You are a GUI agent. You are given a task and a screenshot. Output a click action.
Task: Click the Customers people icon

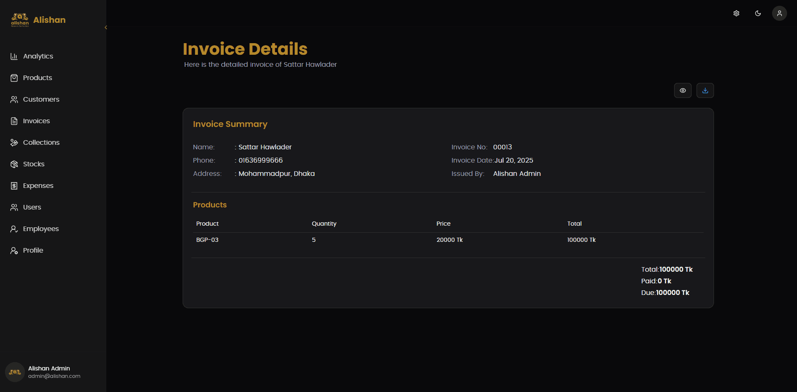[x=14, y=100]
